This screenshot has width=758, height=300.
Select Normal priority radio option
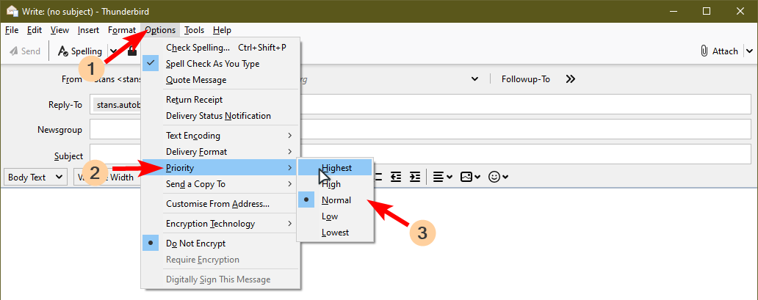pyautogui.click(x=334, y=200)
